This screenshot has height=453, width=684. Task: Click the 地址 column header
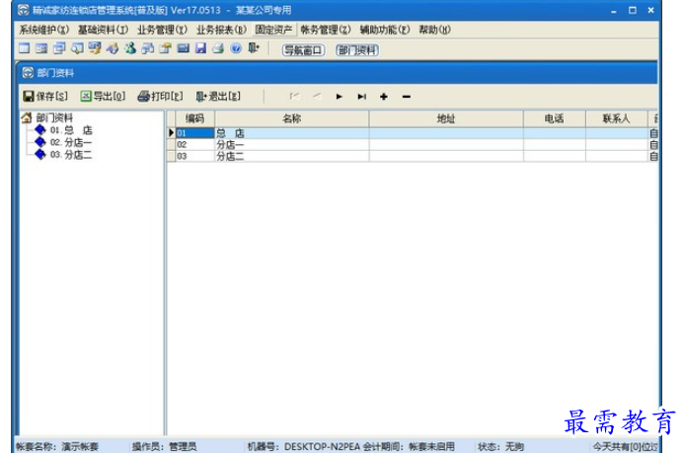coord(446,118)
